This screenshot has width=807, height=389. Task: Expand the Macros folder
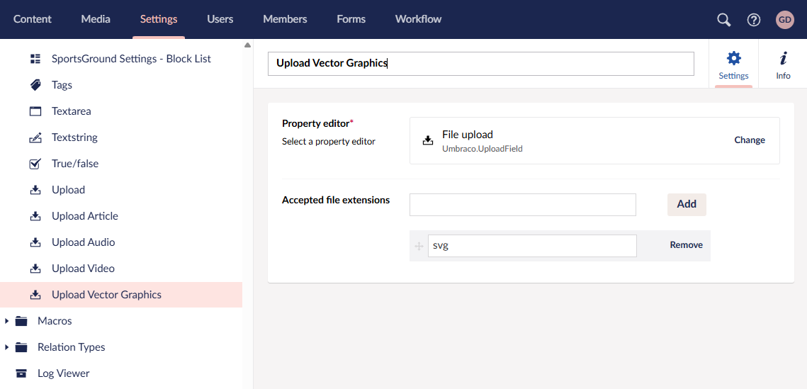[x=6, y=321]
